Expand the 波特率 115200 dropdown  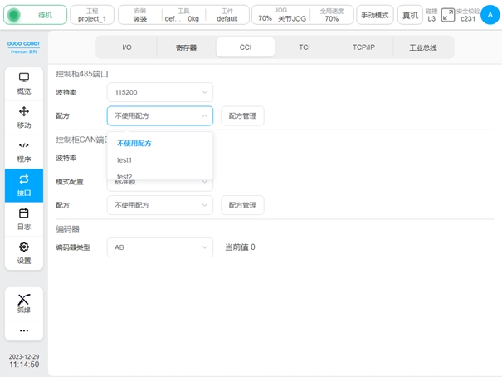[159, 92]
